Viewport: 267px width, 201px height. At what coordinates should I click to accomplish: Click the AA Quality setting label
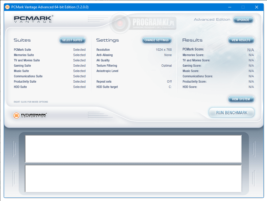[x=103, y=60]
